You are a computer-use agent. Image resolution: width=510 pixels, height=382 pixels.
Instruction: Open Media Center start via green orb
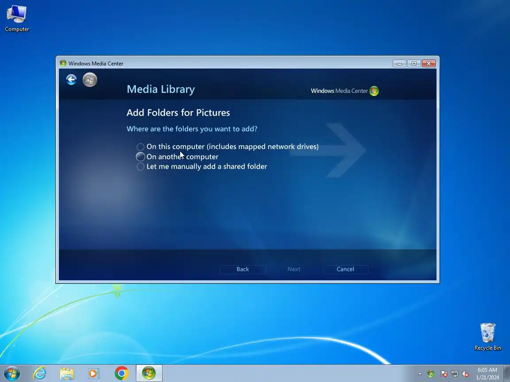point(90,80)
